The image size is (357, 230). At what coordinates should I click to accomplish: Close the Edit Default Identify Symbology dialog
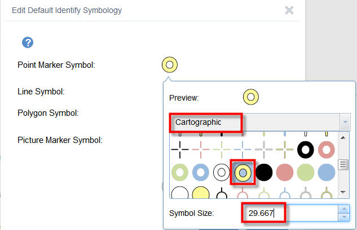point(289,10)
